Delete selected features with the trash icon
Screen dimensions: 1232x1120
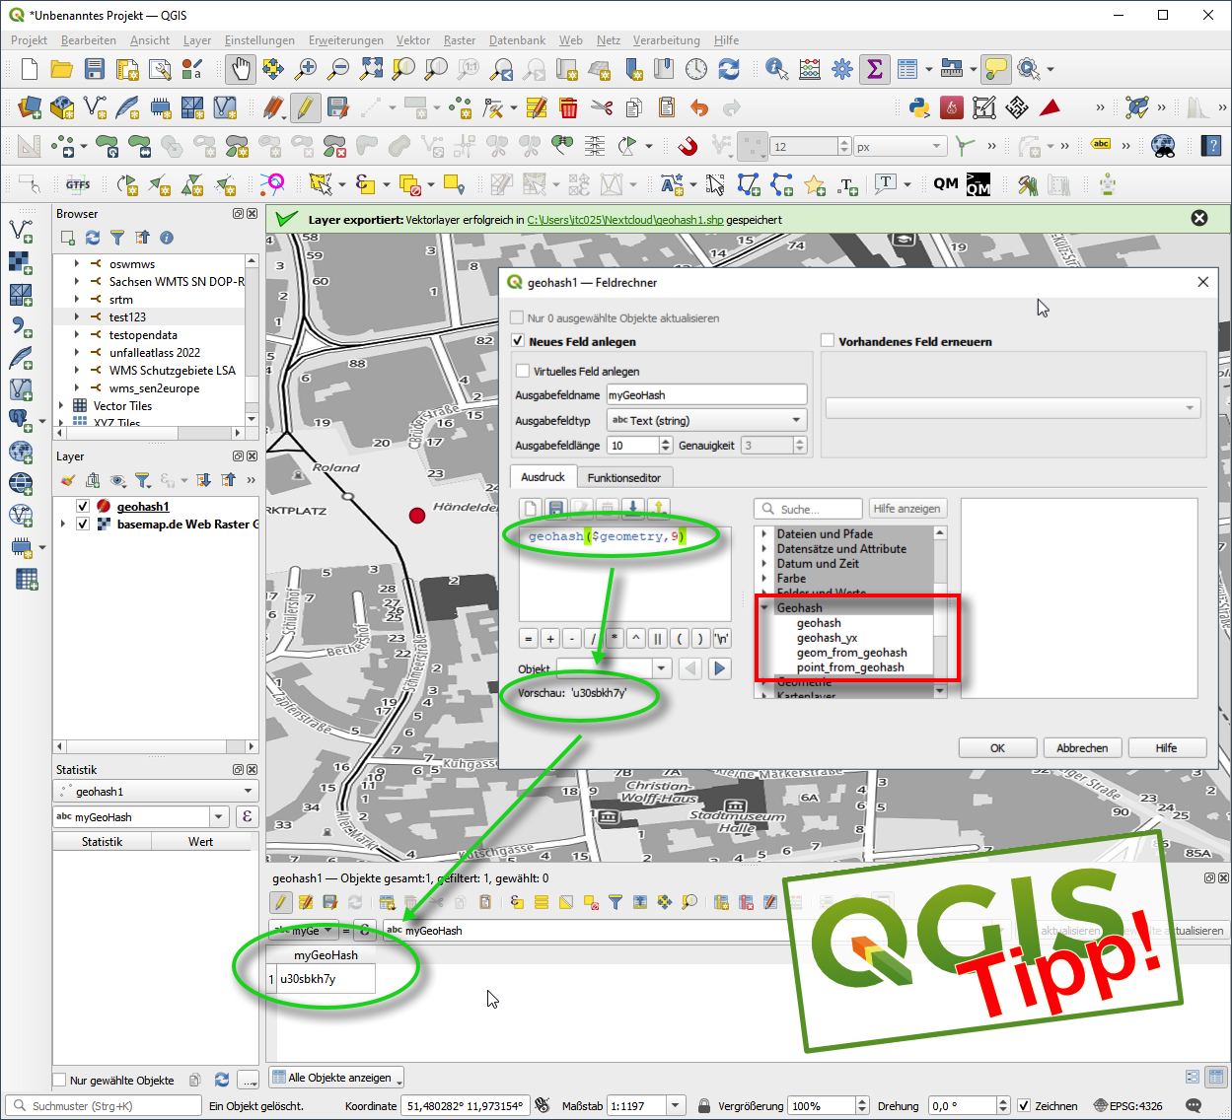pos(568,107)
